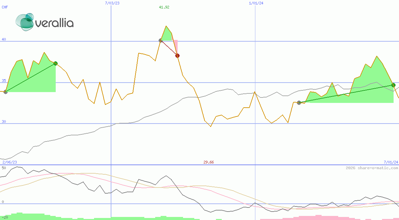Click the 30 price axis label
The height and width of the screenshot is (220, 399).
4,122
